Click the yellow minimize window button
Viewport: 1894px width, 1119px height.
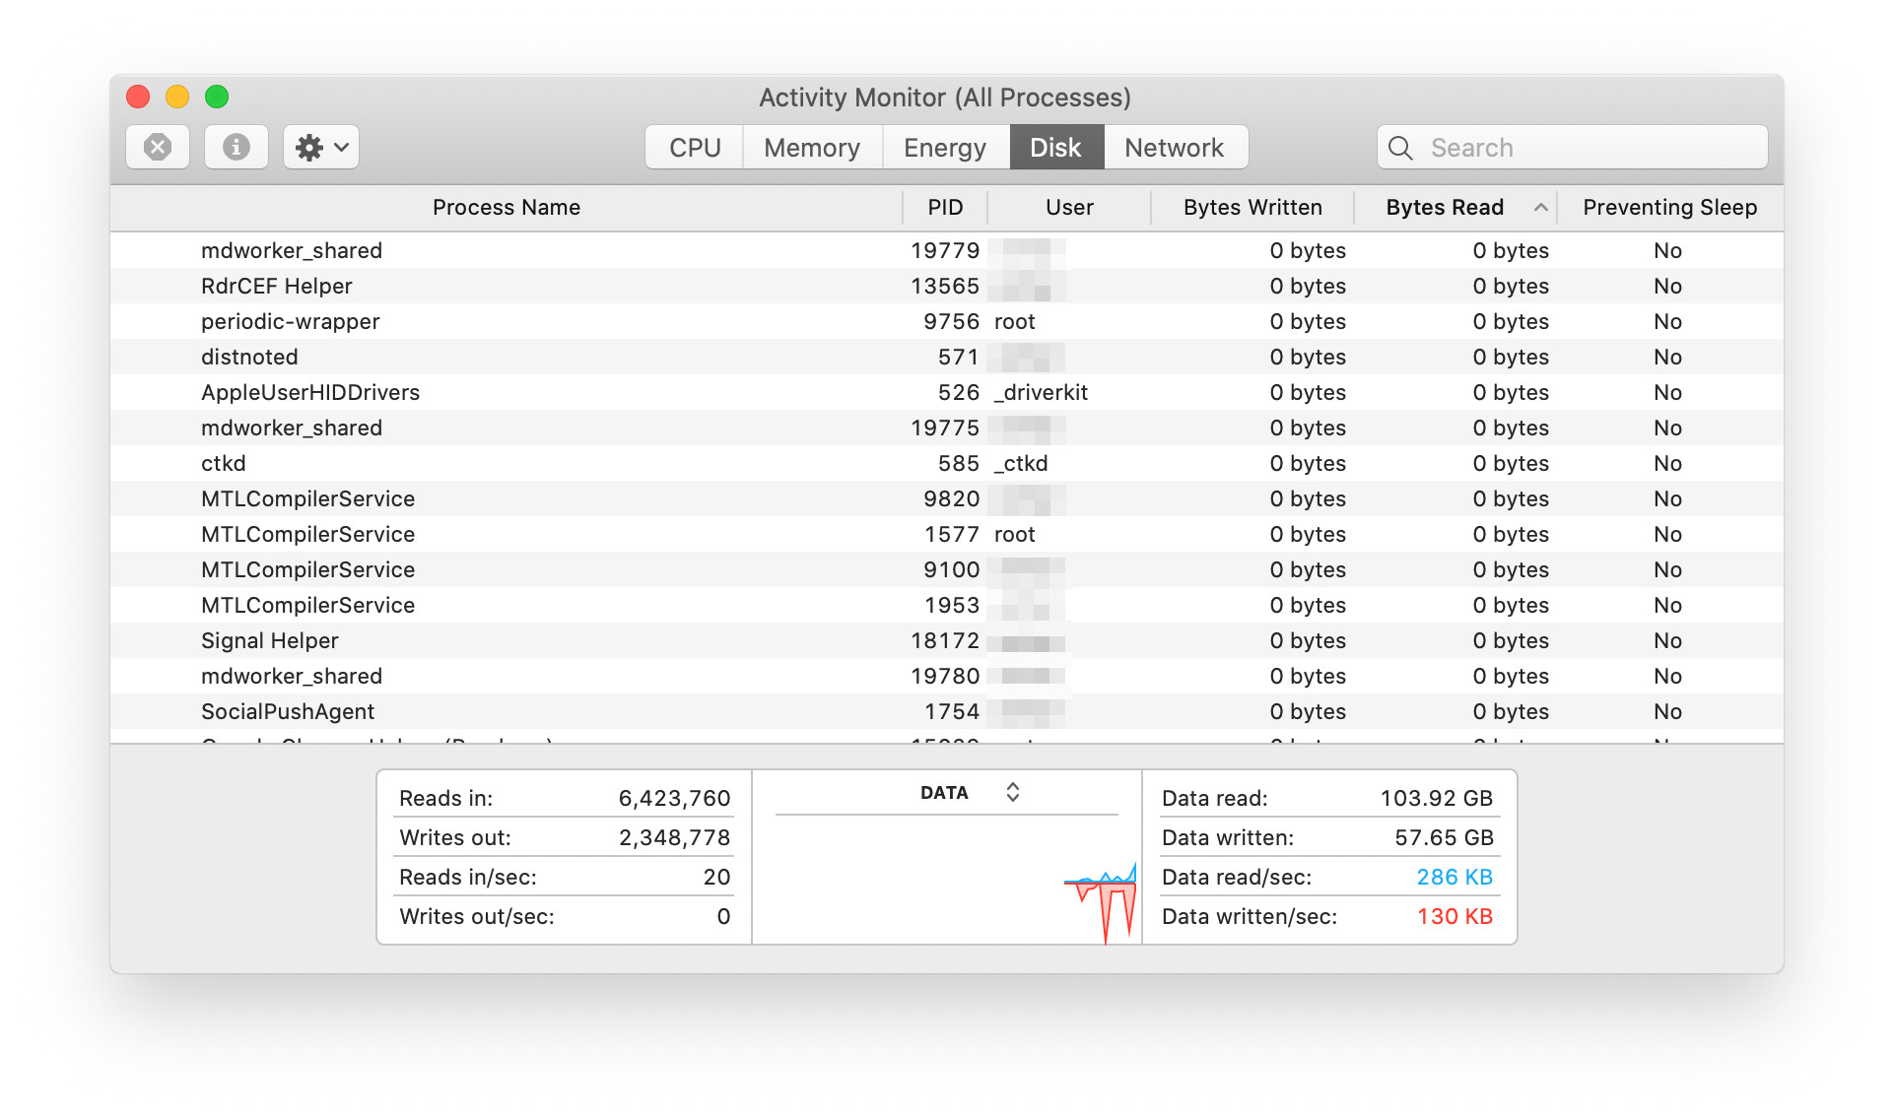tap(177, 97)
